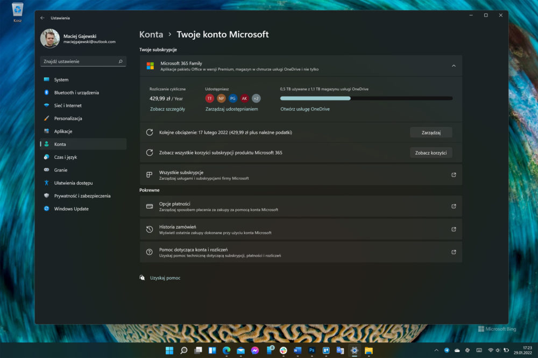The width and height of the screenshot is (538, 358).
Task: Click the Zobacz korzyści button
Action: pos(431,152)
